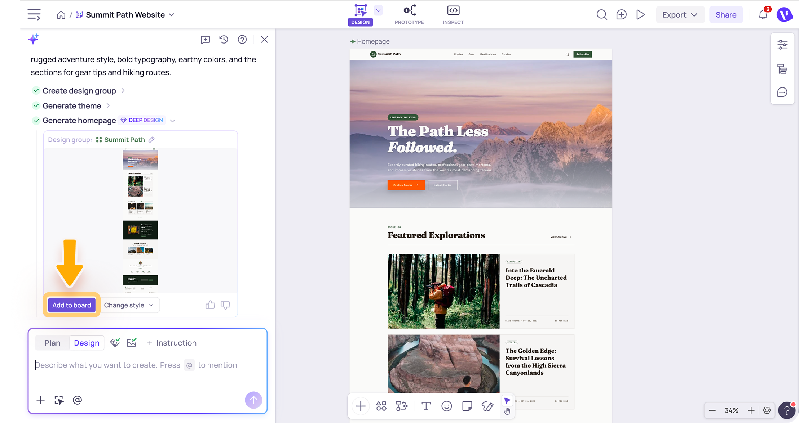
Task: Switch to the Inspect tab
Action: [453, 15]
